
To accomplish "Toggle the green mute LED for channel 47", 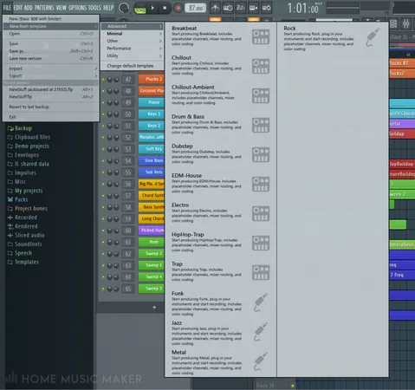I will tap(103, 80).
